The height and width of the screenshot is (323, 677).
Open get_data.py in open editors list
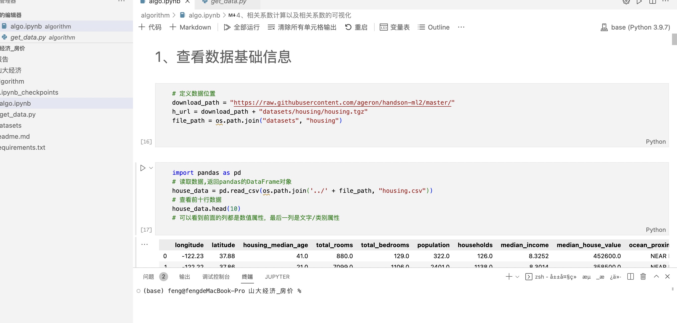point(66,37)
